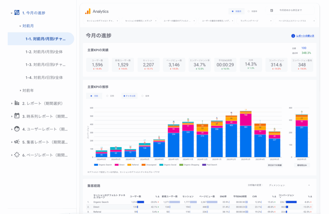Image resolution: width=329 pixels, height=214 pixels.
Task: Open 今月初めから昨日まで date range picker
Action: click(x=290, y=10)
